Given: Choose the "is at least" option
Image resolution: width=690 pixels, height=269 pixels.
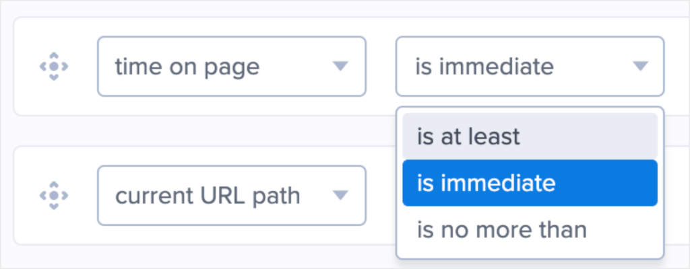Looking at the screenshot, I should (x=468, y=137).
